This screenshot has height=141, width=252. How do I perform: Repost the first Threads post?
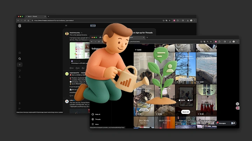coord(83,68)
